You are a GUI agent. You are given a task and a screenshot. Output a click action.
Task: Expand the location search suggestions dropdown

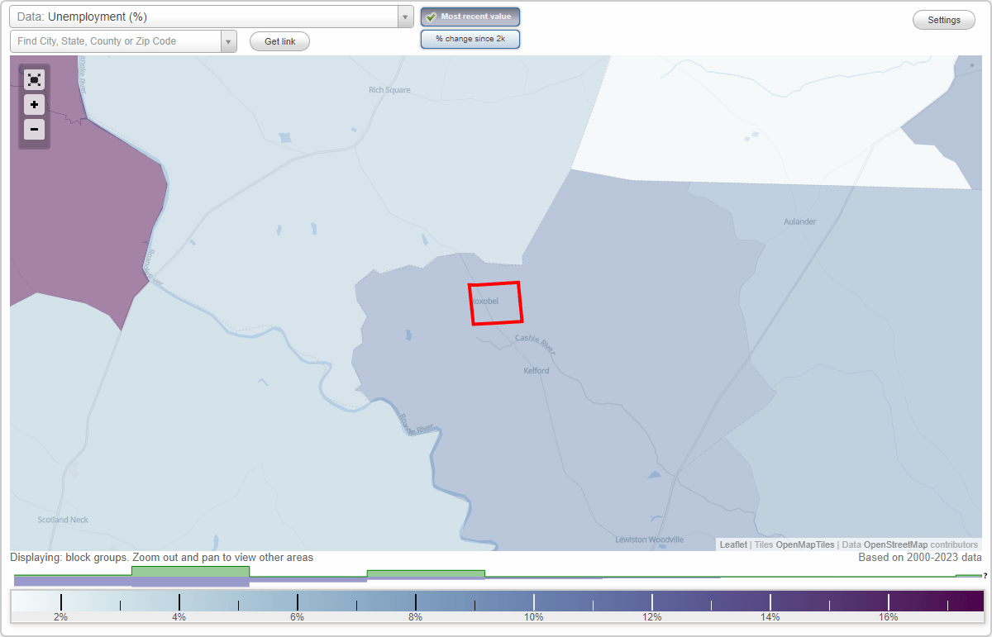pyautogui.click(x=228, y=40)
